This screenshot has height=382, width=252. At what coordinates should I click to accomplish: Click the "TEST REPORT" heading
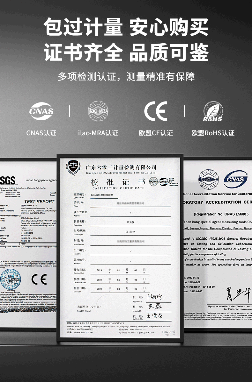(x=39, y=202)
